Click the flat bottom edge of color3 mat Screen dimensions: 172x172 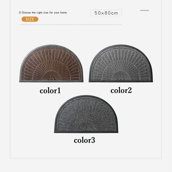86,132
